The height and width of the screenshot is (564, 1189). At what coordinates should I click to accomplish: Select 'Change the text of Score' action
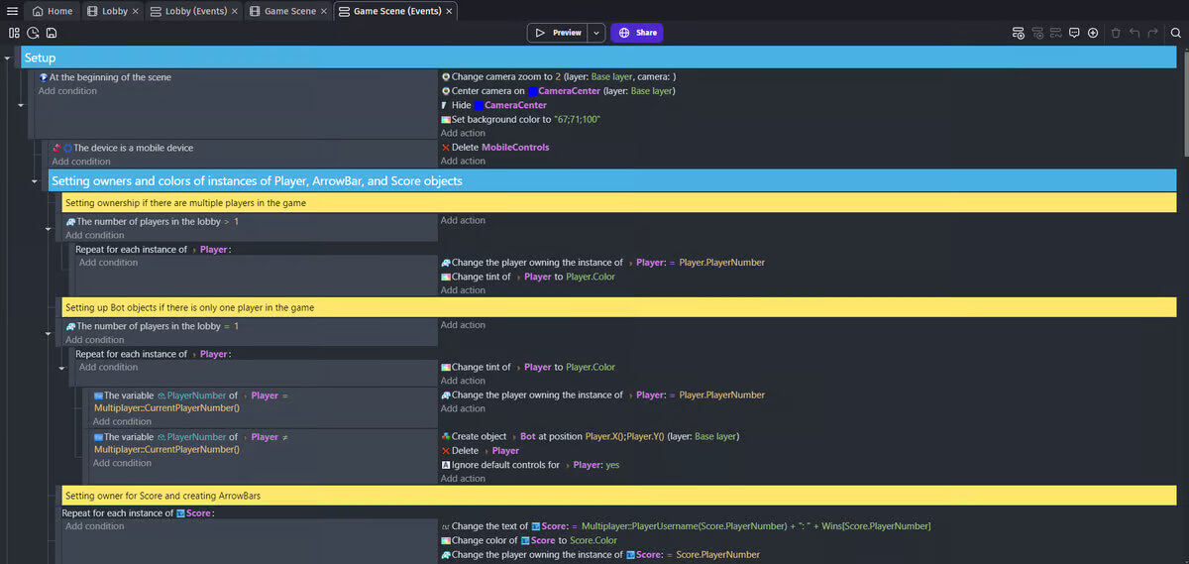coord(685,525)
